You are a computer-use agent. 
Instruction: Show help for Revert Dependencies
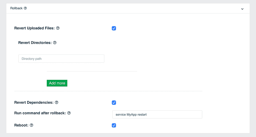click(56, 102)
